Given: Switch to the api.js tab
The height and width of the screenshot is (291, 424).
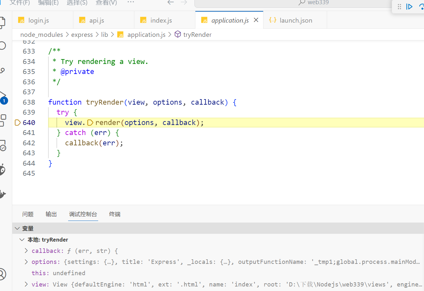Looking at the screenshot, I should pos(104,20).
